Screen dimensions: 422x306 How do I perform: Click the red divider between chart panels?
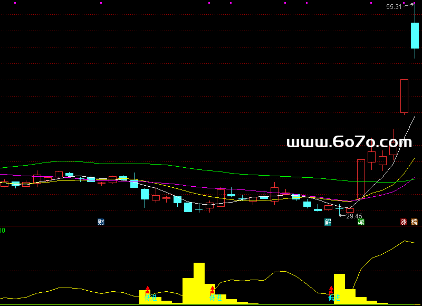point(211,226)
